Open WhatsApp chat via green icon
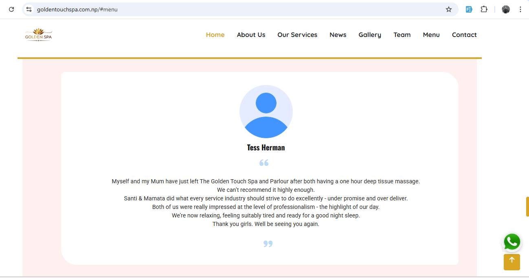The width and height of the screenshot is (529, 278). (x=511, y=242)
